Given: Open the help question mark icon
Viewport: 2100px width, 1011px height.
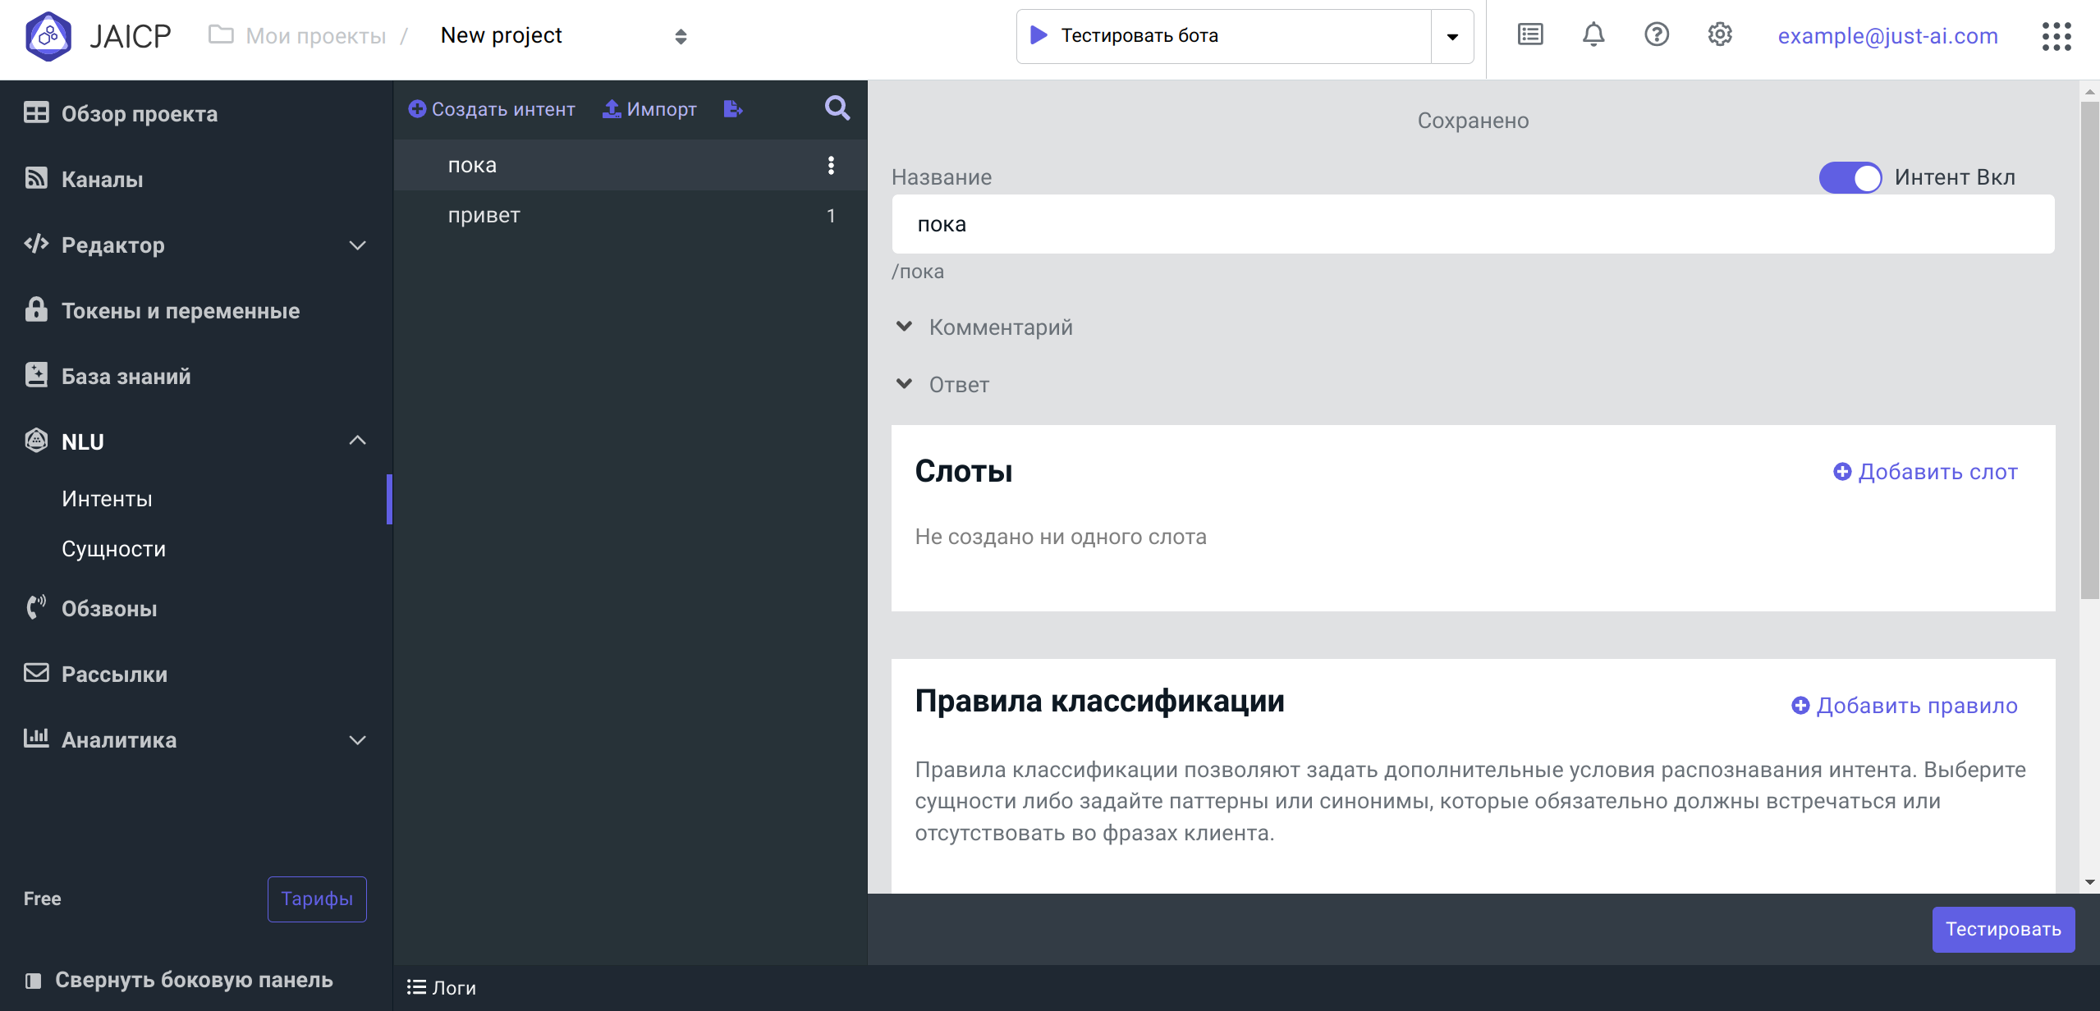Looking at the screenshot, I should coord(1656,35).
